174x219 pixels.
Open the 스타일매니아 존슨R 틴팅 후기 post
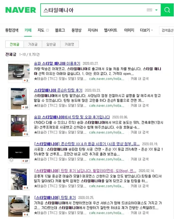tap(58, 90)
